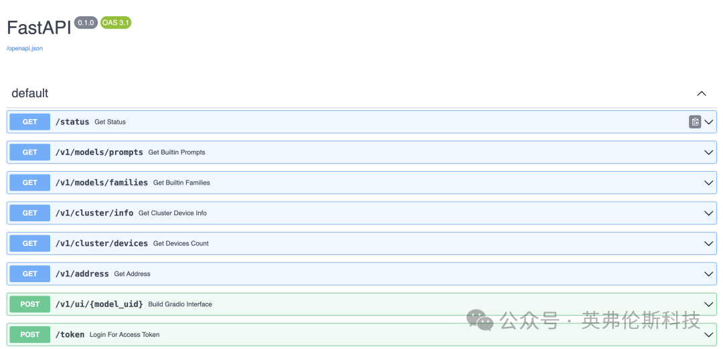Copy the /status endpoint path to clipboard
Viewport: 723px width, 349px height.
695,122
